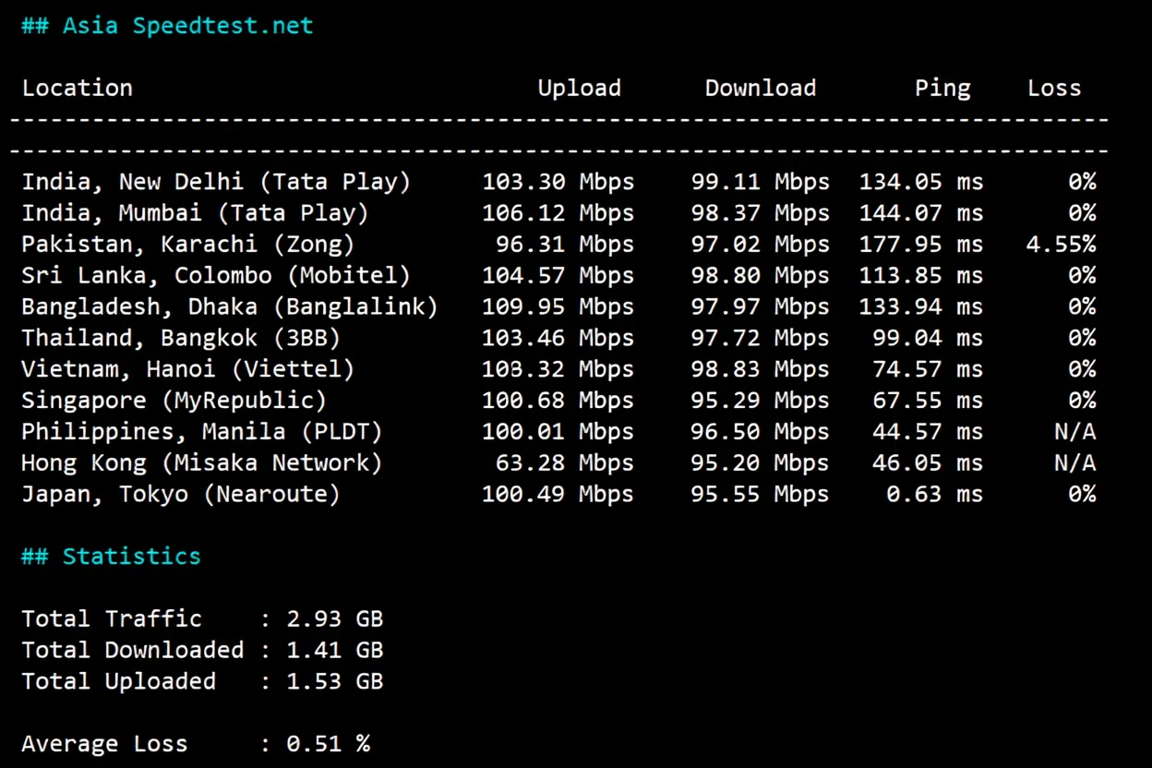1152x768 pixels.
Task: Click the Download column header
Action: tap(760, 88)
